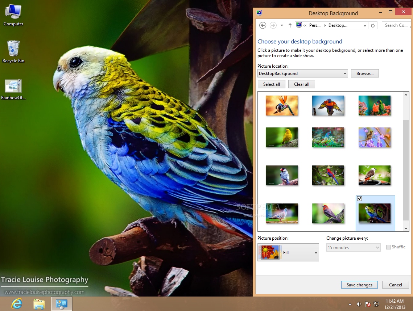Open the Picture position Fill dropdown
413x311 pixels.
288,252
